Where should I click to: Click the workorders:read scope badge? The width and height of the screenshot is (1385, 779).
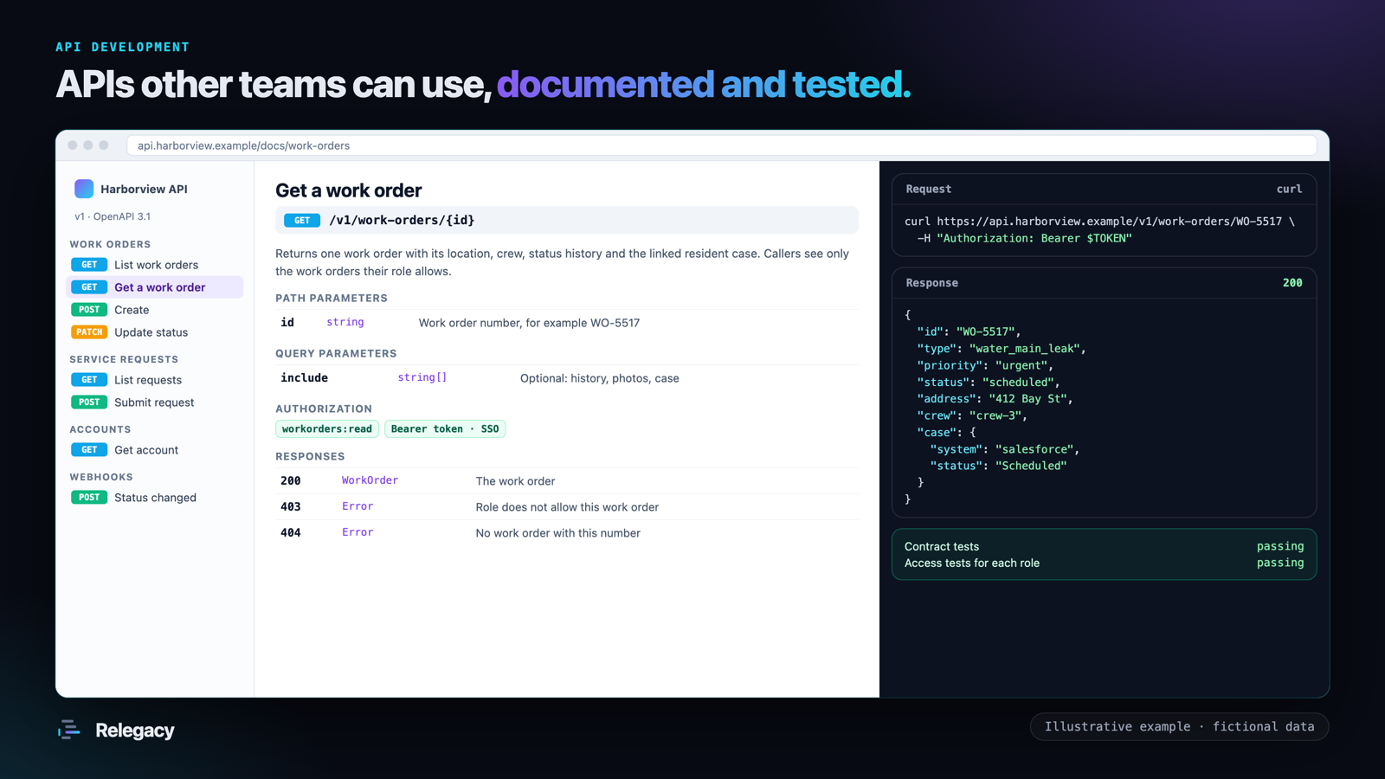327,429
